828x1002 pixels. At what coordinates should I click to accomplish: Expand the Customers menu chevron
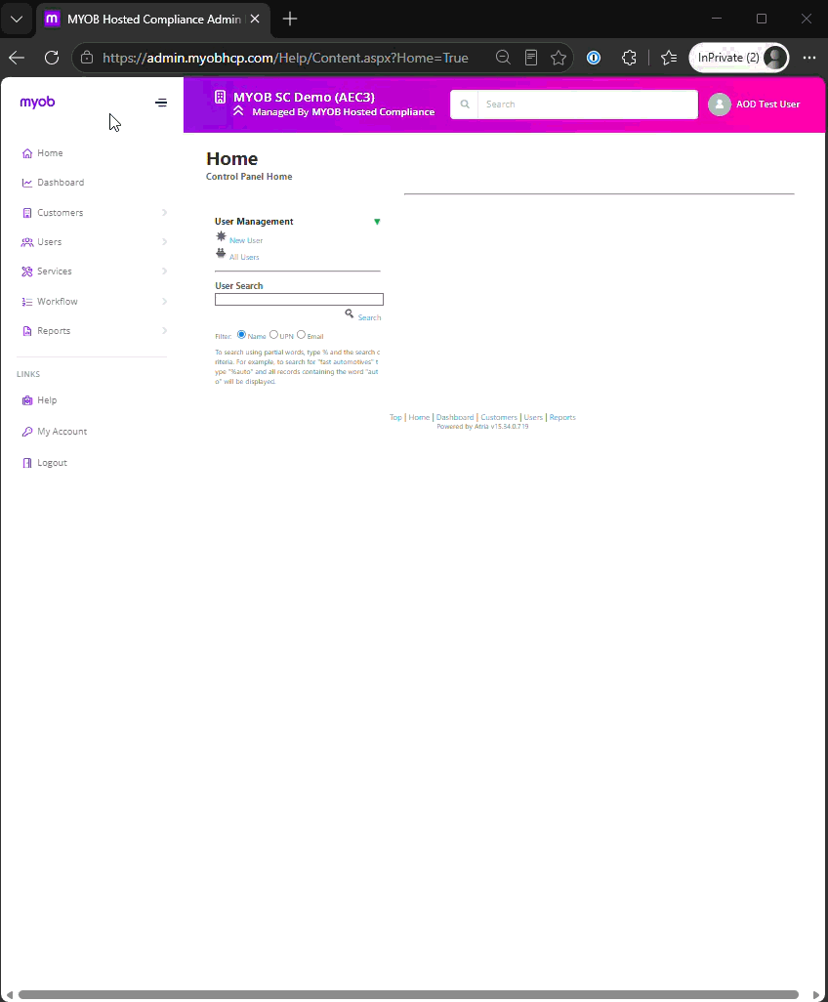click(164, 213)
